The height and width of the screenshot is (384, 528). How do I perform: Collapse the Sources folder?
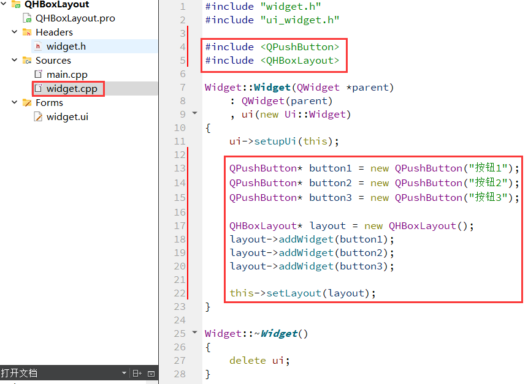coord(15,60)
